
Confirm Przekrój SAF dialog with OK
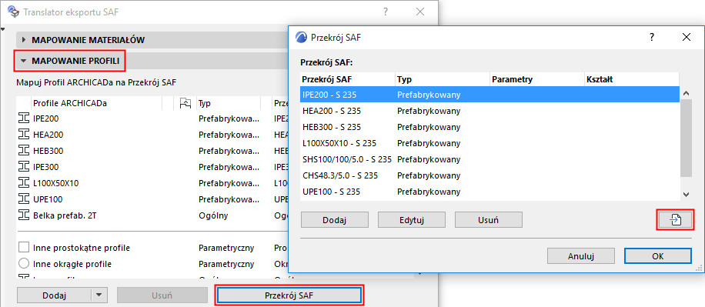658,256
